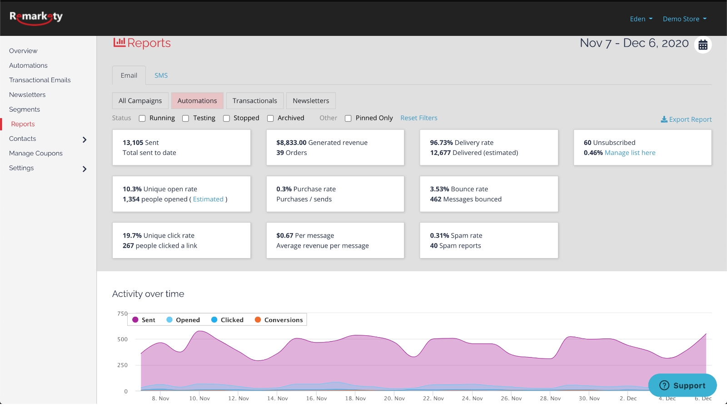727x413 pixels.
Task: Open the Support chat button
Action: (682, 385)
